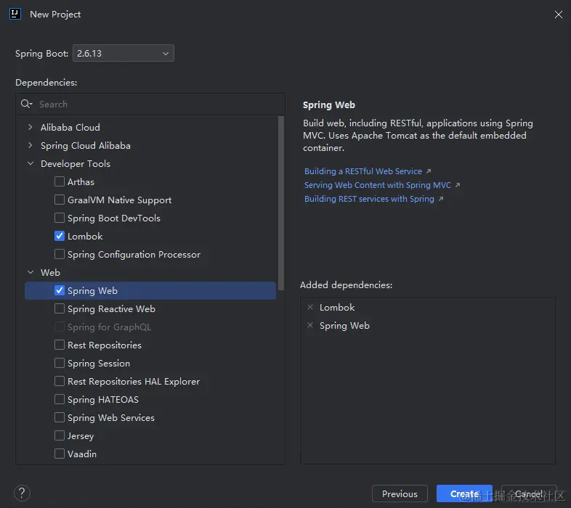Uncheck the Spring Web dependency
This screenshot has height=508, width=571.
[x=60, y=290]
